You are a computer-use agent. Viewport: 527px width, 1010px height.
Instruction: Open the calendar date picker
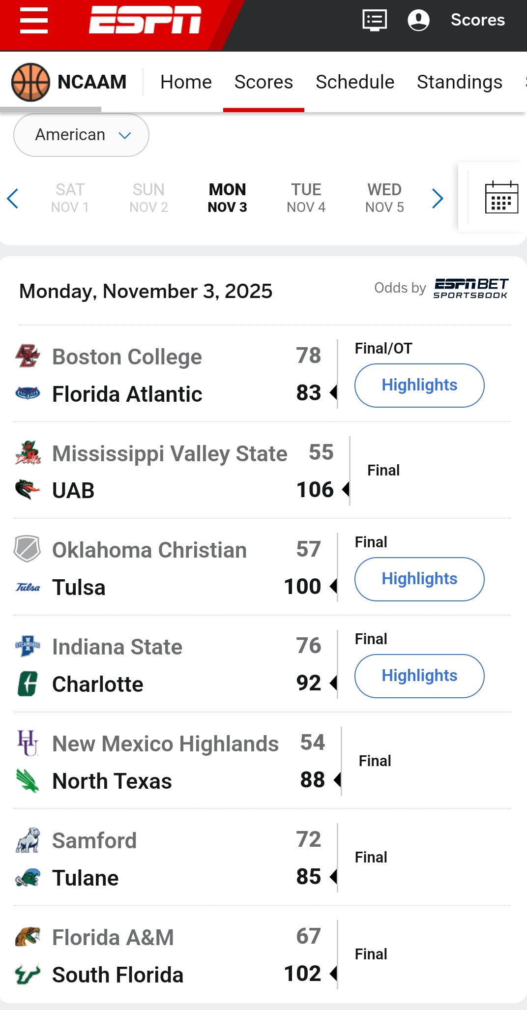click(501, 198)
